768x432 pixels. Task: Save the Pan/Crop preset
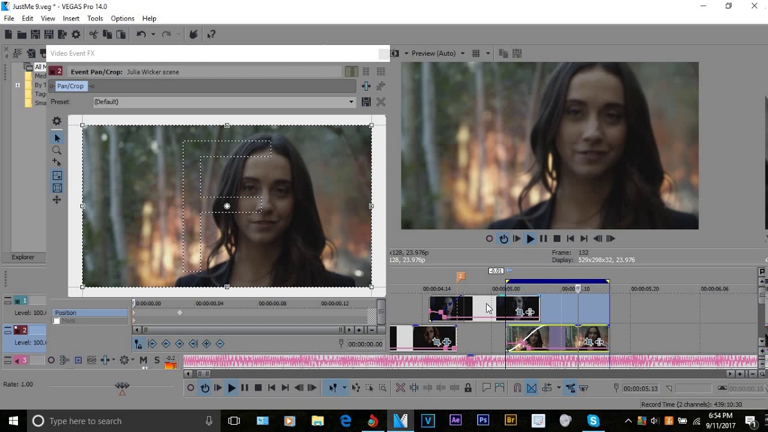pyautogui.click(x=366, y=102)
